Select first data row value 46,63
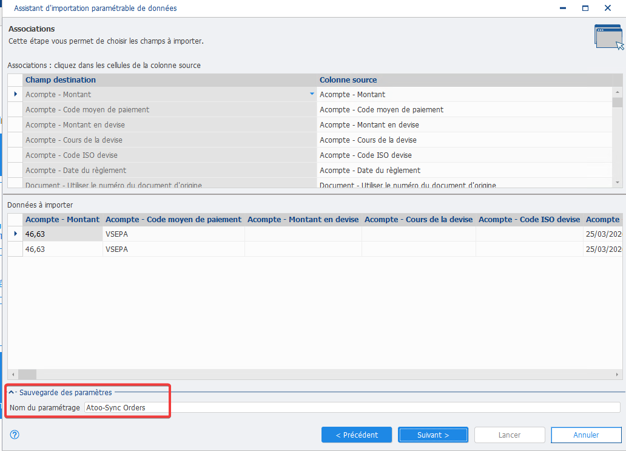 pos(62,234)
